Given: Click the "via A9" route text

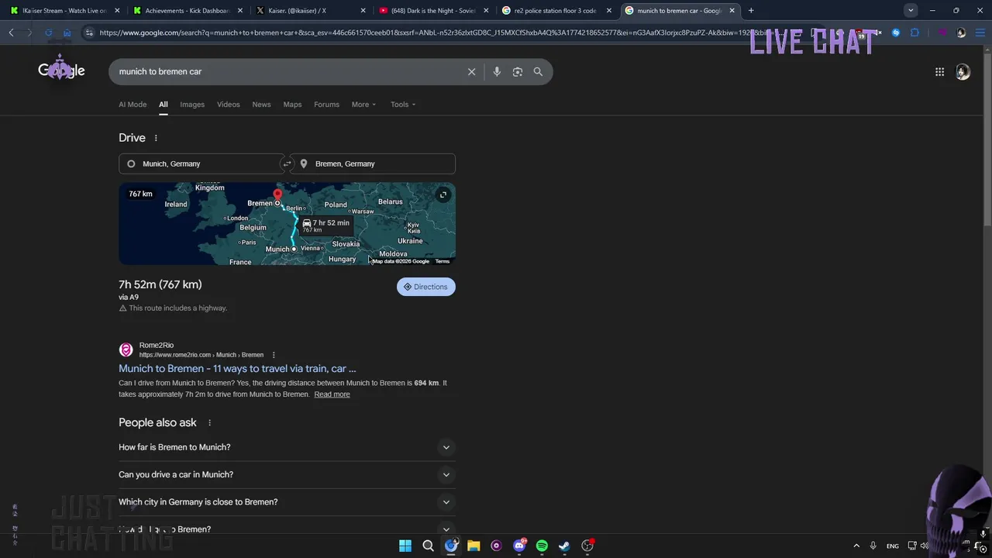Looking at the screenshot, I should (129, 298).
